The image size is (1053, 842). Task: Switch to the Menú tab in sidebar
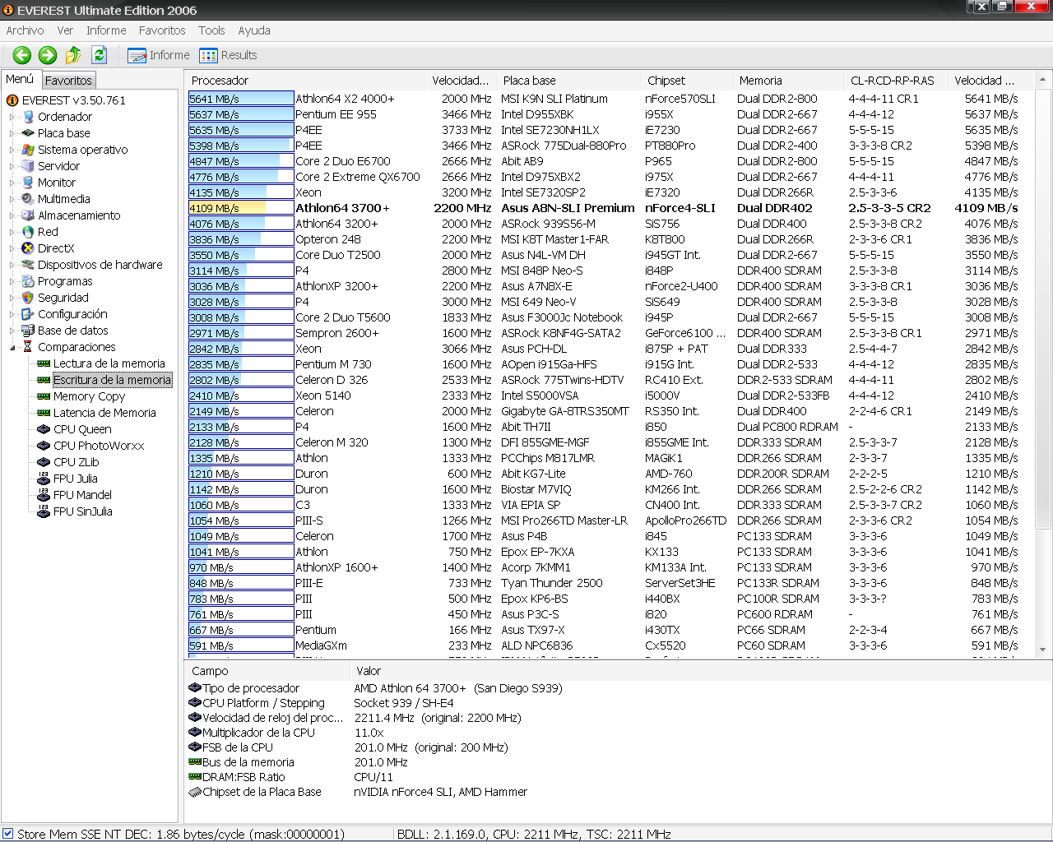pyautogui.click(x=20, y=79)
